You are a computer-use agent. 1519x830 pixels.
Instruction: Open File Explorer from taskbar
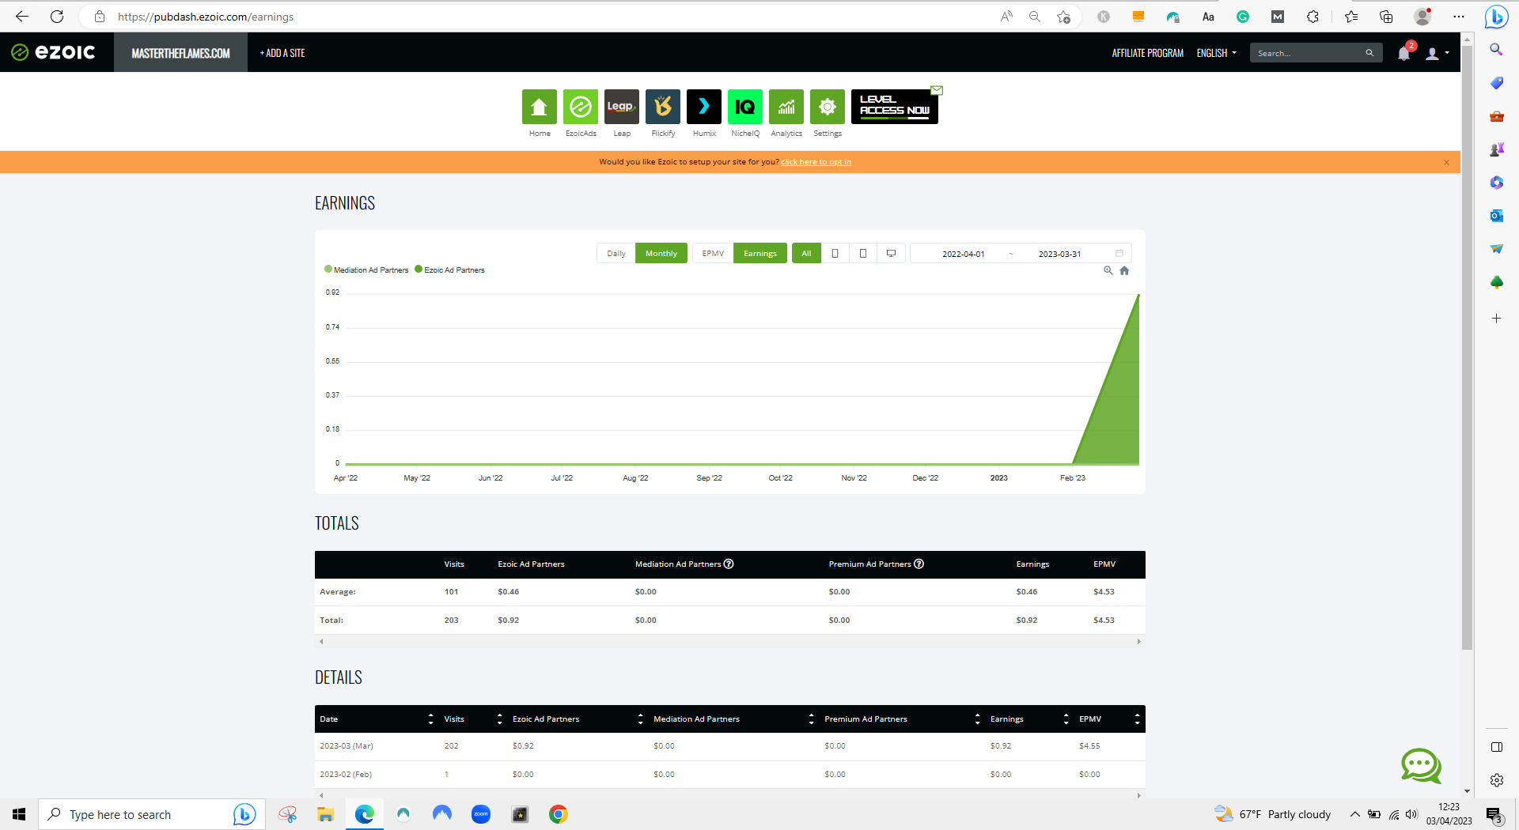tap(325, 814)
